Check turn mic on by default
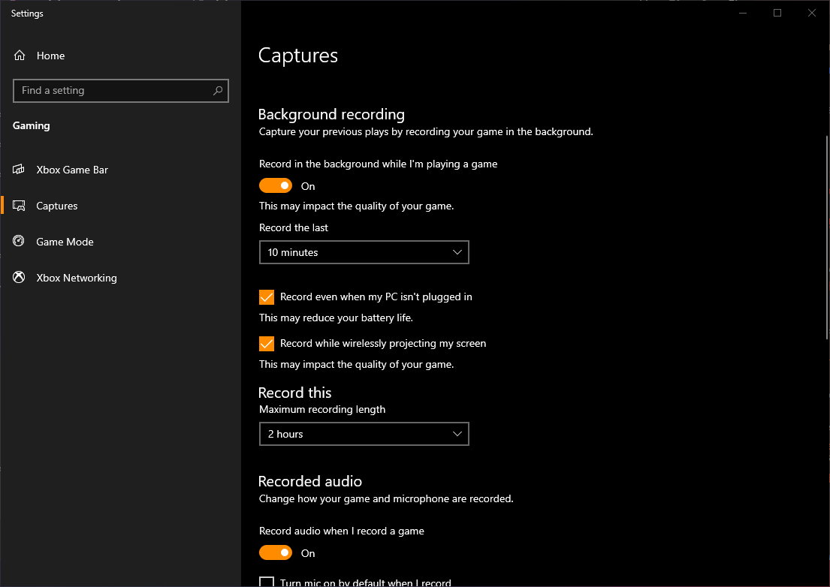This screenshot has width=830, height=587. point(266,582)
